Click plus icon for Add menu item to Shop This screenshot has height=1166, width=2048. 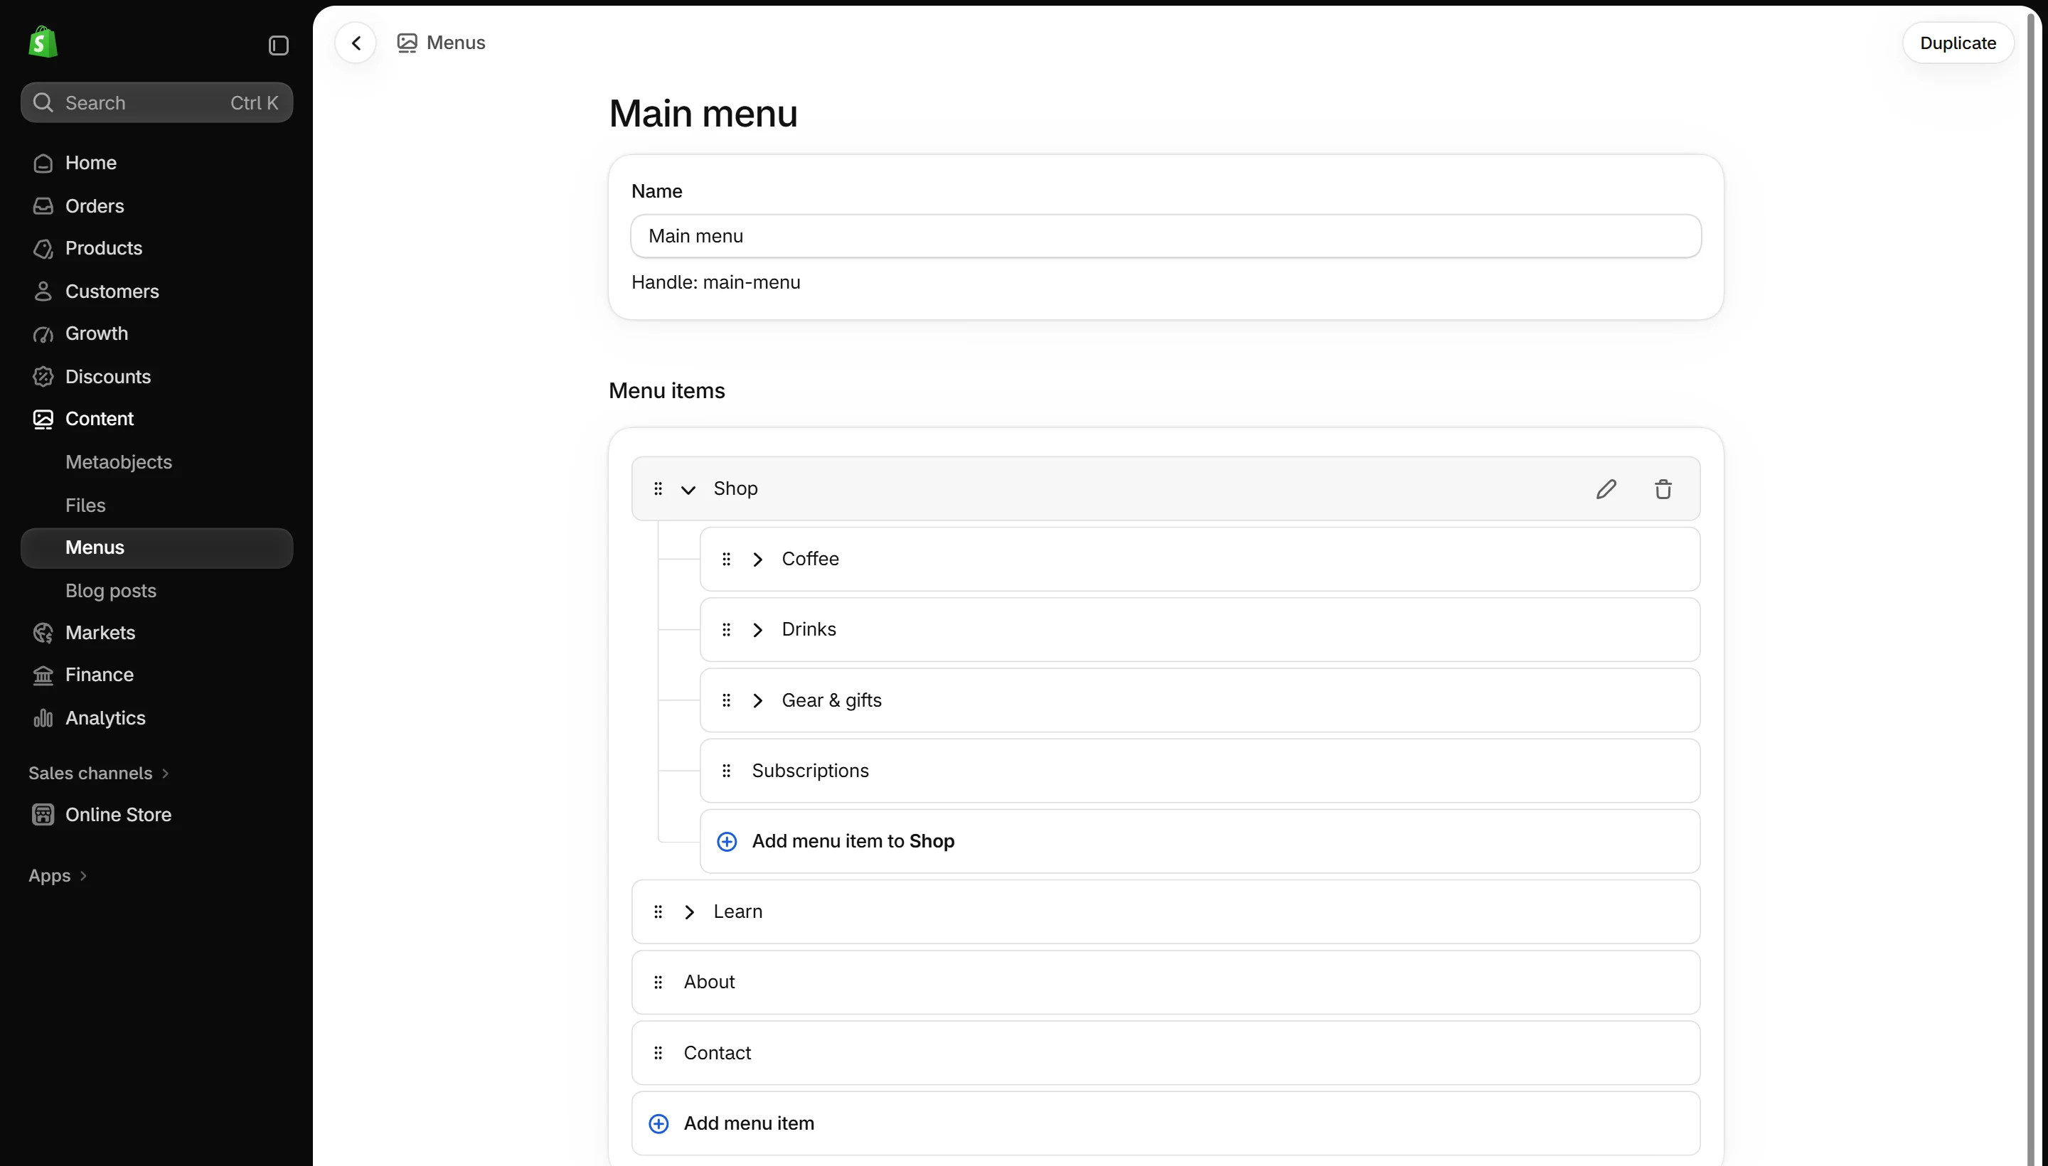click(x=727, y=841)
